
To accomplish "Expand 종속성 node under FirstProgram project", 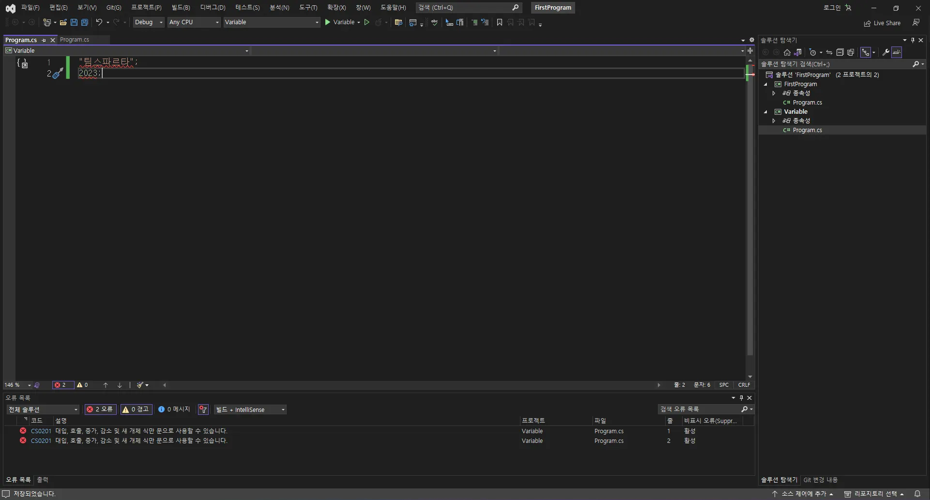I will (774, 93).
